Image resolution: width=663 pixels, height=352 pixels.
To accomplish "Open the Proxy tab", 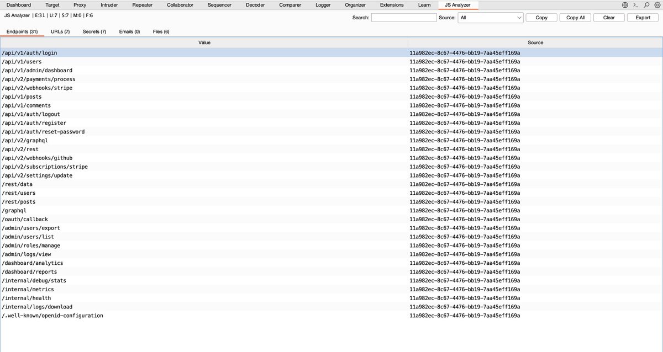I will [x=80, y=5].
